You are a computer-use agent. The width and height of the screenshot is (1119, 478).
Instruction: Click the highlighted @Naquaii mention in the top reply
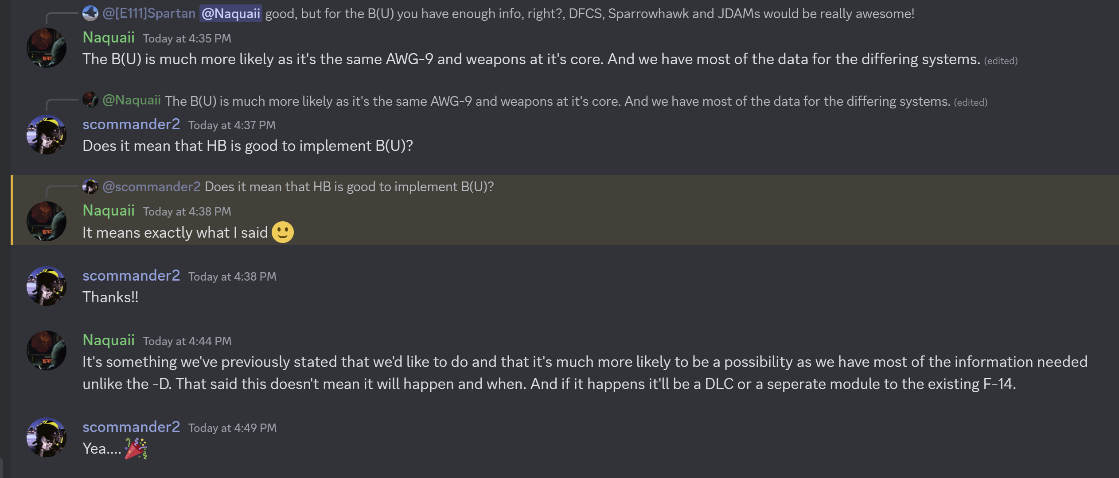(231, 14)
